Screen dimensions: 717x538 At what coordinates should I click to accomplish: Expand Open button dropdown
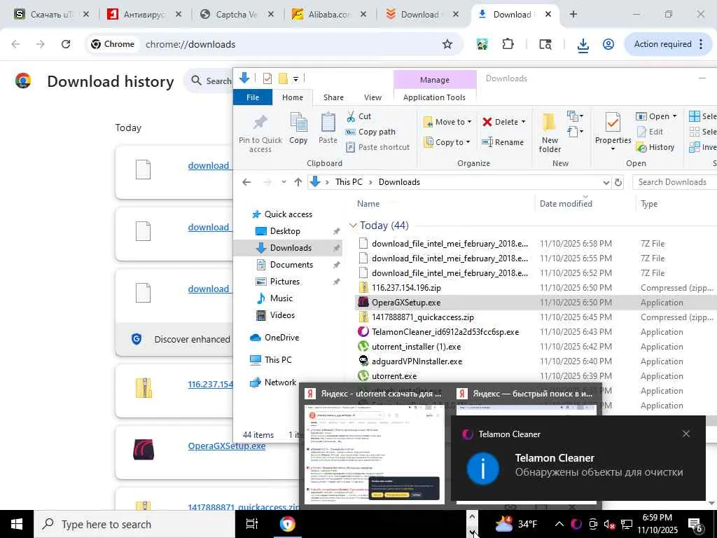coord(674,116)
